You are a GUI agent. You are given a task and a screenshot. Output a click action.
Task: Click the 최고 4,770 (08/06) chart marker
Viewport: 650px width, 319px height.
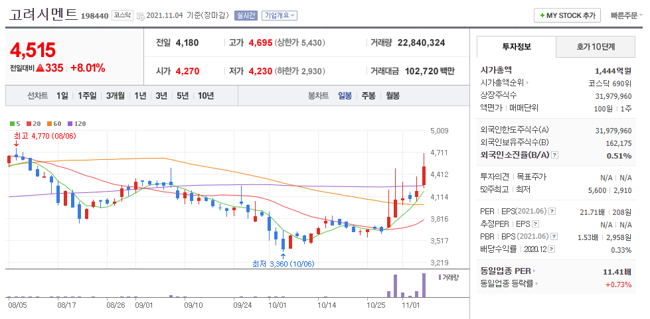pyautogui.click(x=44, y=136)
